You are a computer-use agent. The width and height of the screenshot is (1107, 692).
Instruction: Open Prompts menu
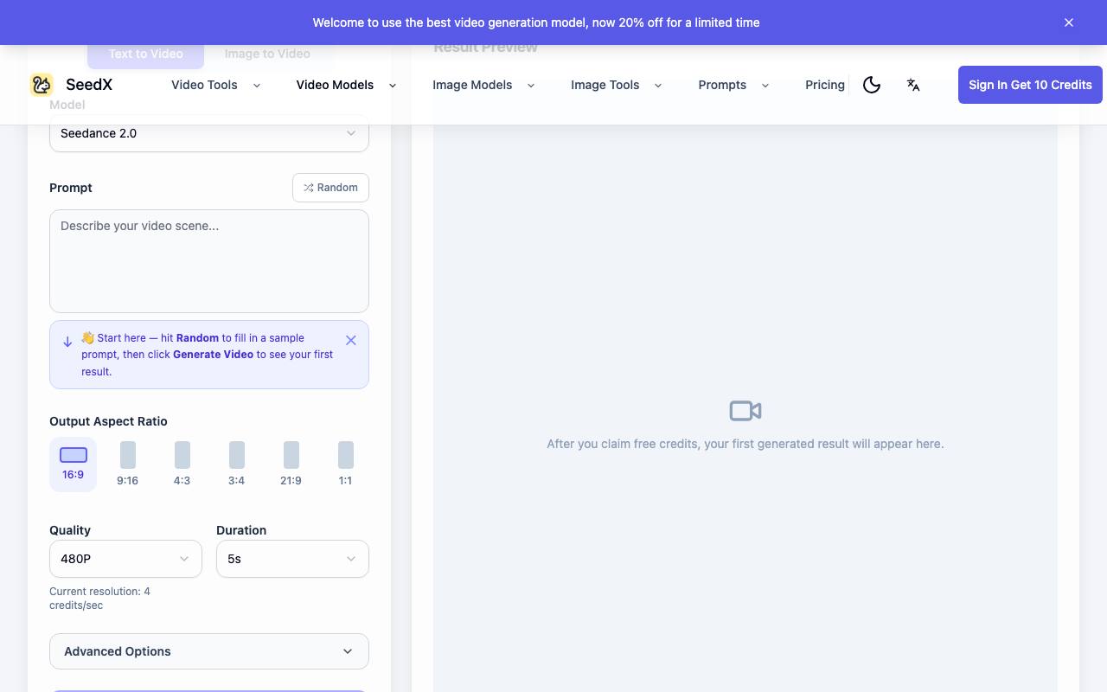(x=733, y=85)
